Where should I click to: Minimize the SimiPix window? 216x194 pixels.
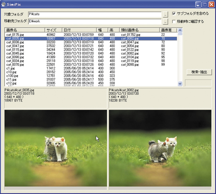pyautogui.click(x=198, y=5)
